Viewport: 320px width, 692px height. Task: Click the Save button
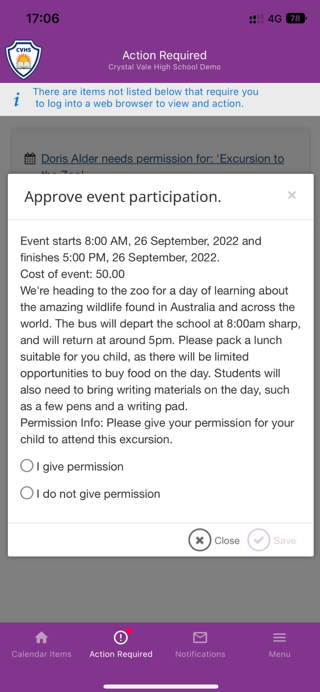click(x=284, y=540)
